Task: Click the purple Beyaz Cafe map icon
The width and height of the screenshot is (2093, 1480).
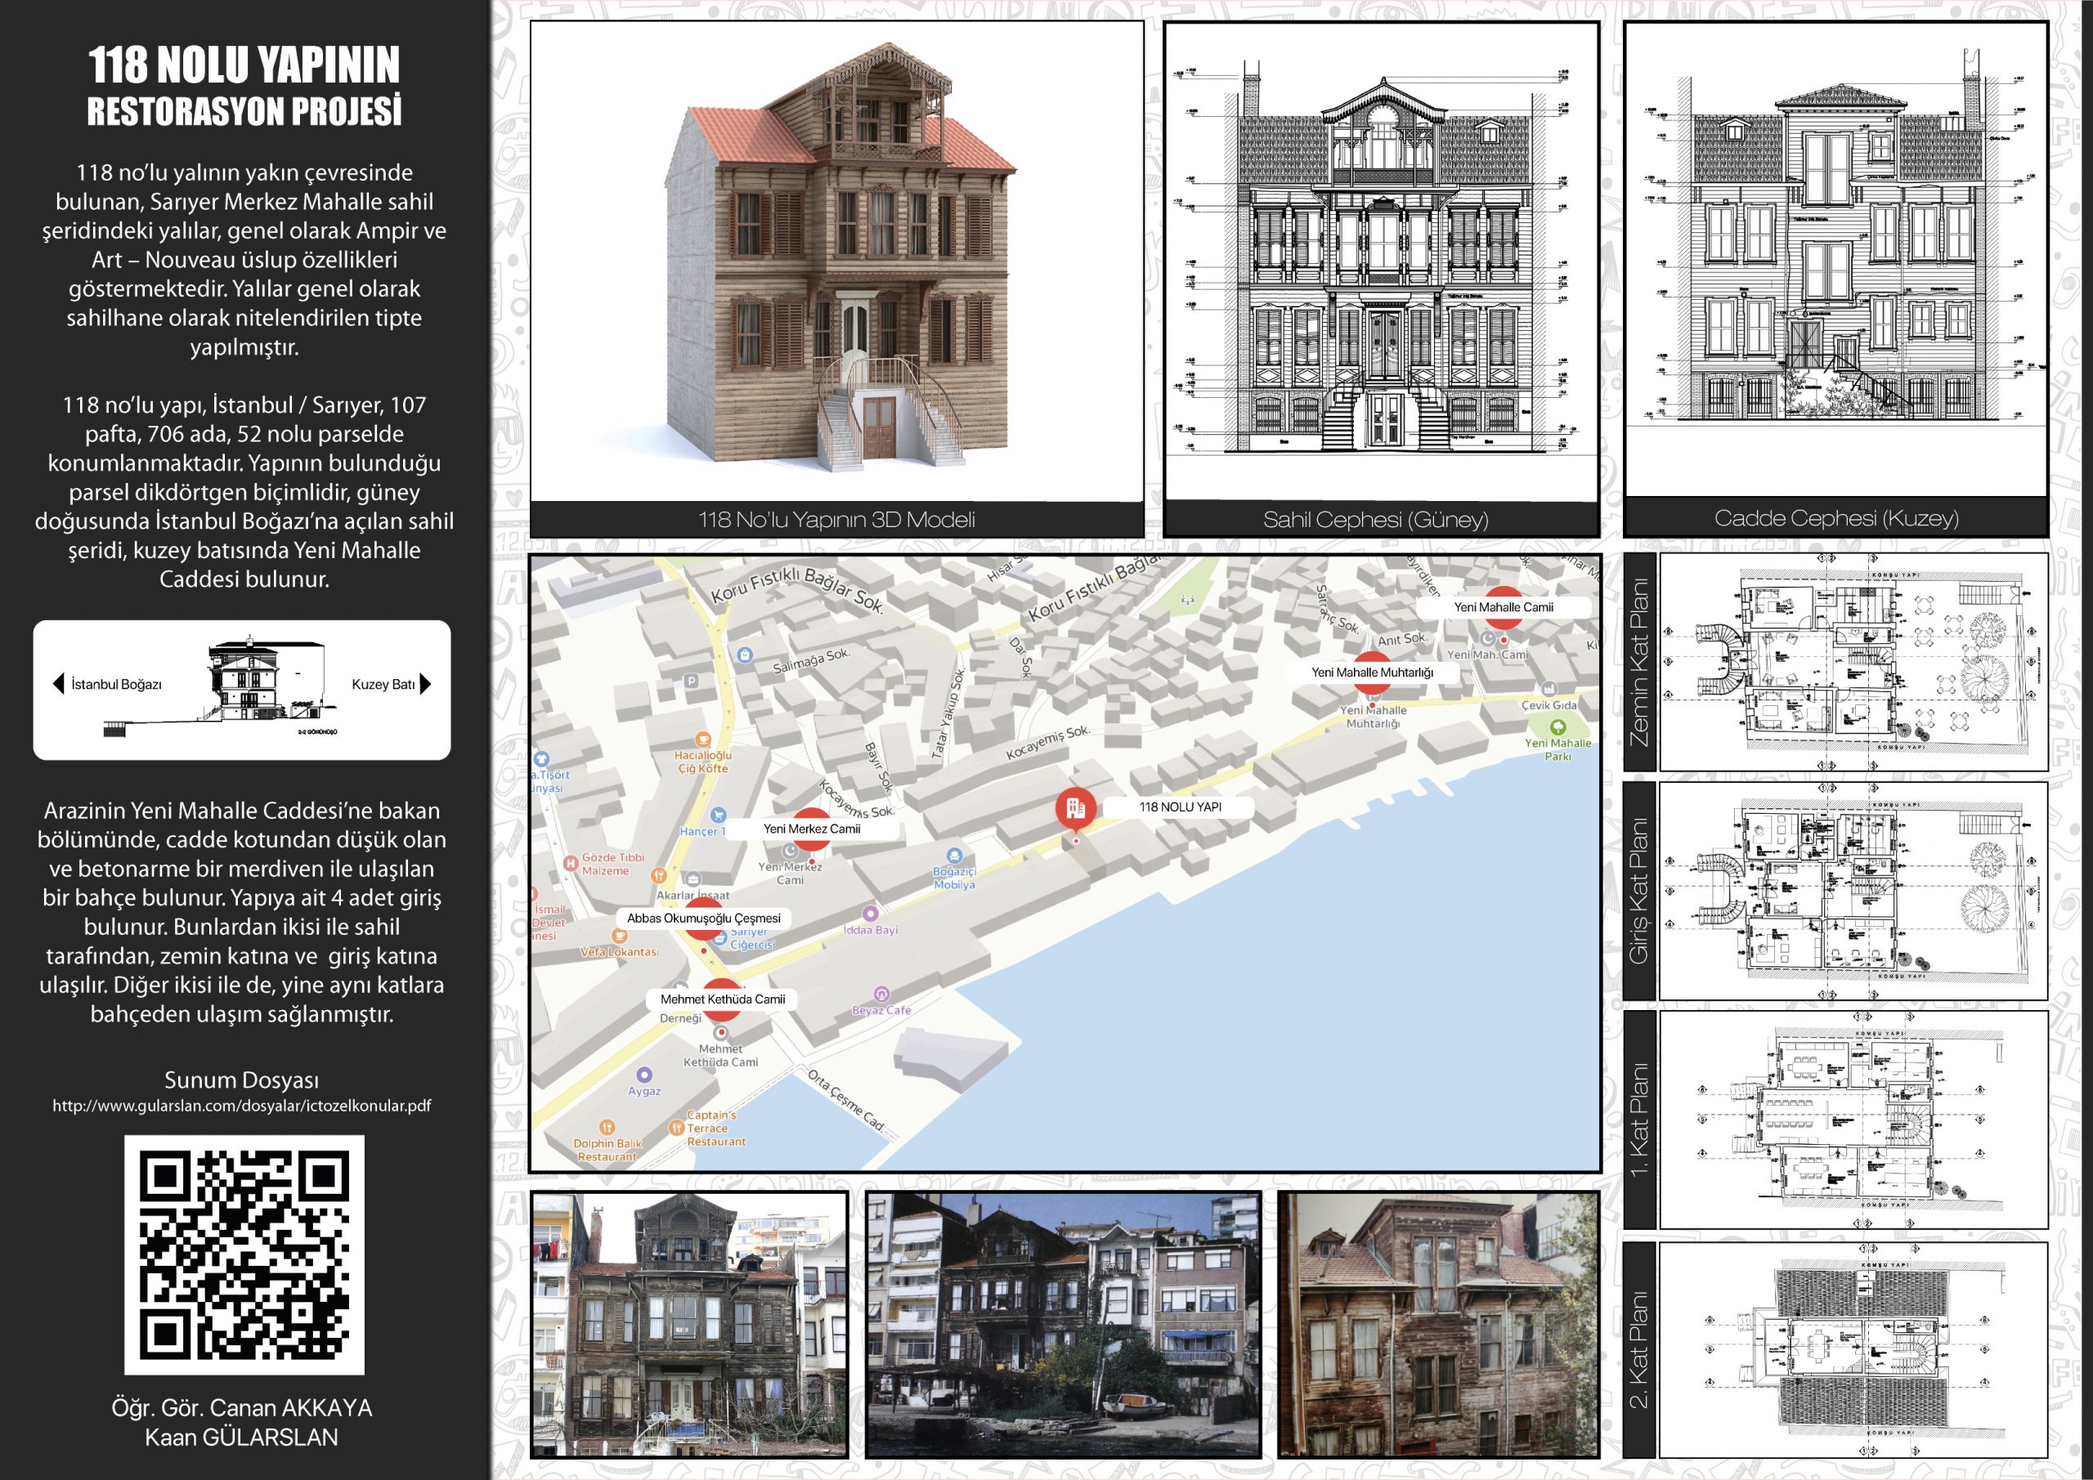Action: [x=881, y=995]
